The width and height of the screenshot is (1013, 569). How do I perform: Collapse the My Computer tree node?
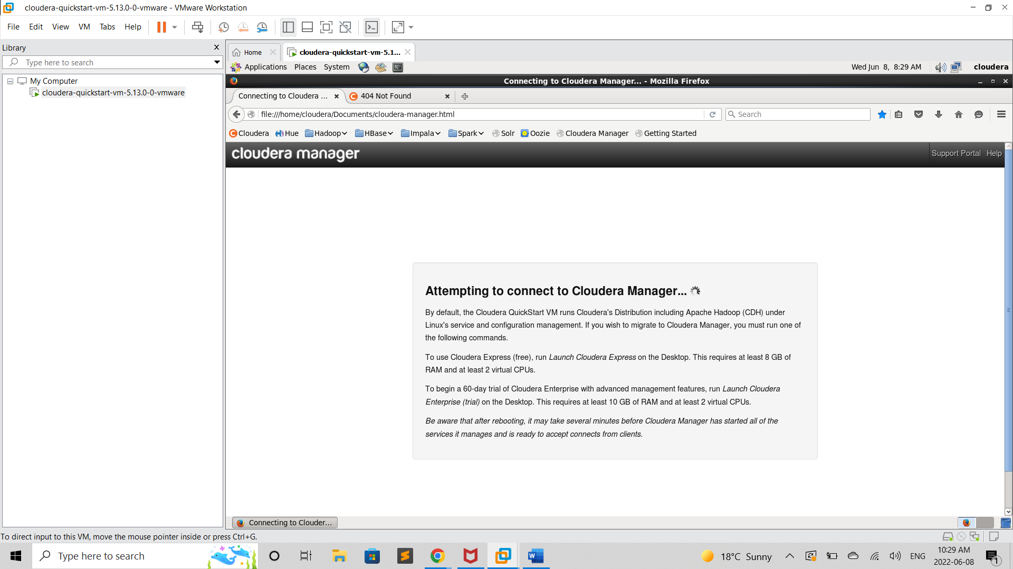(x=10, y=81)
